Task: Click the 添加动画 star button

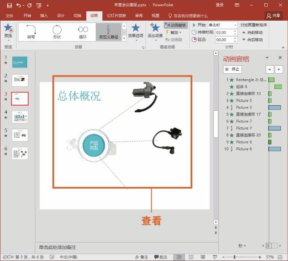Action: coord(155,32)
